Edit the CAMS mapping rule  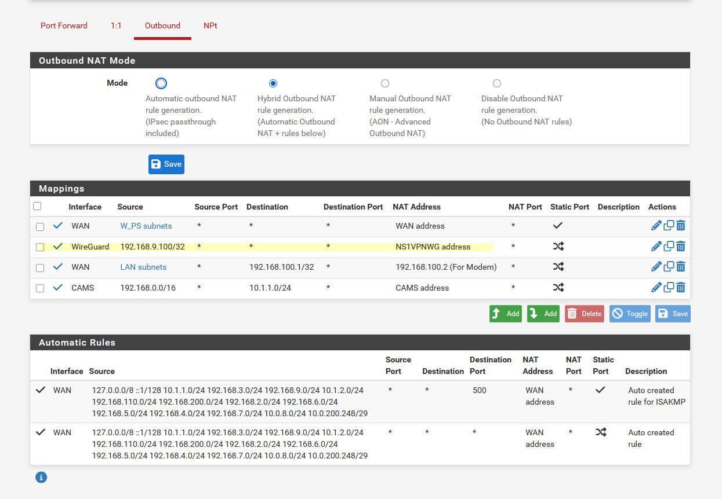(656, 287)
